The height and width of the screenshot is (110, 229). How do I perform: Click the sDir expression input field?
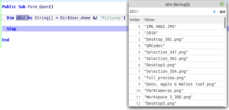point(170,12)
